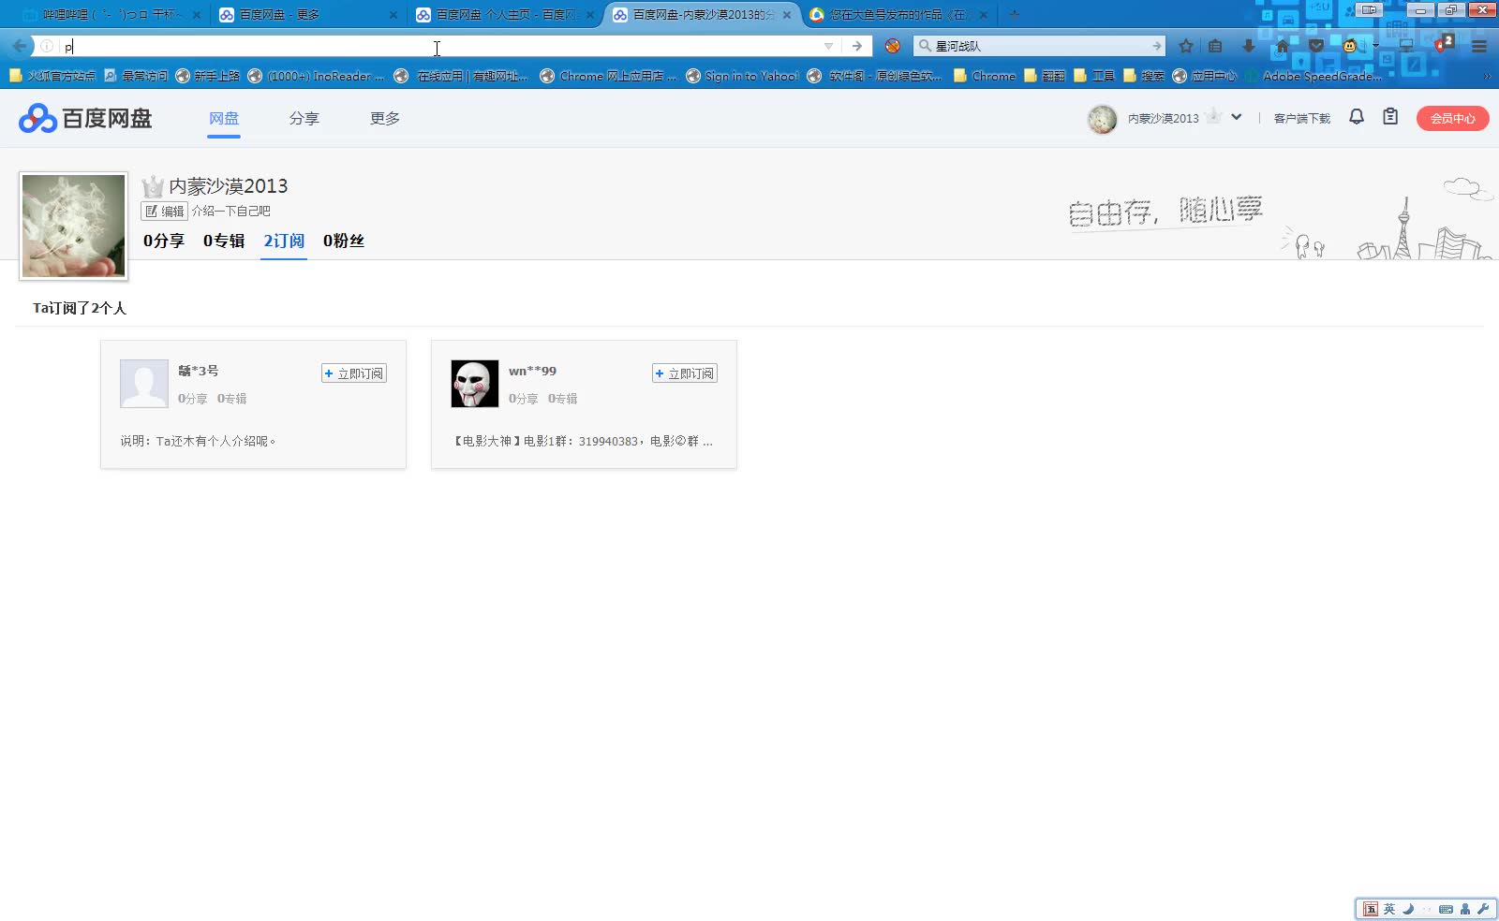
Task: Open the 客户端下载 link
Action: tap(1301, 118)
